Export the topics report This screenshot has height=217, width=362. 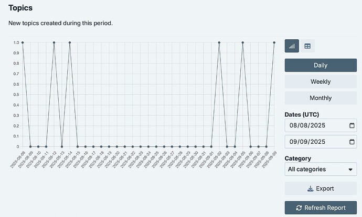321,189
